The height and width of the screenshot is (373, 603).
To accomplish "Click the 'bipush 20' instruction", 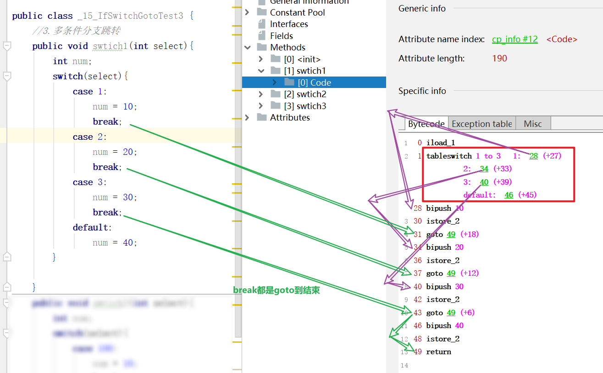I will pos(445,247).
